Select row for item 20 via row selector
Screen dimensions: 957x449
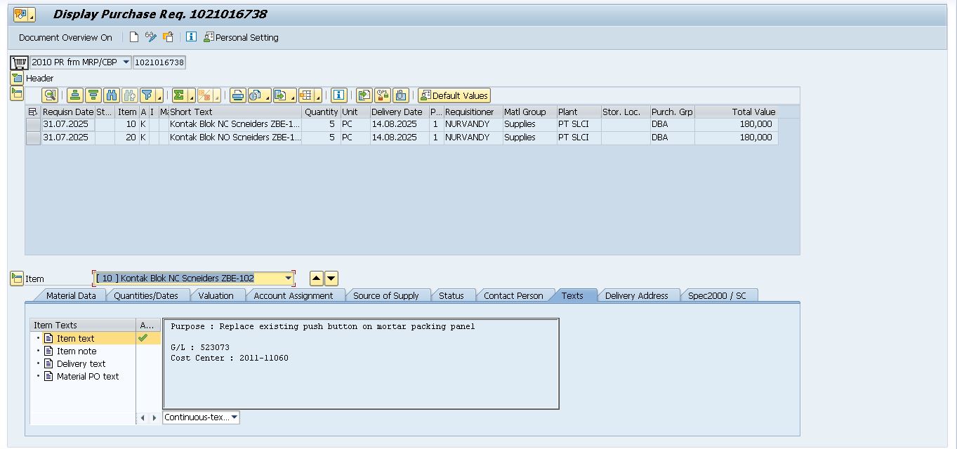tap(33, 138)
